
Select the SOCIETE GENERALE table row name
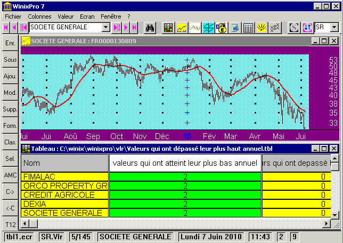(x=65, y=213)
